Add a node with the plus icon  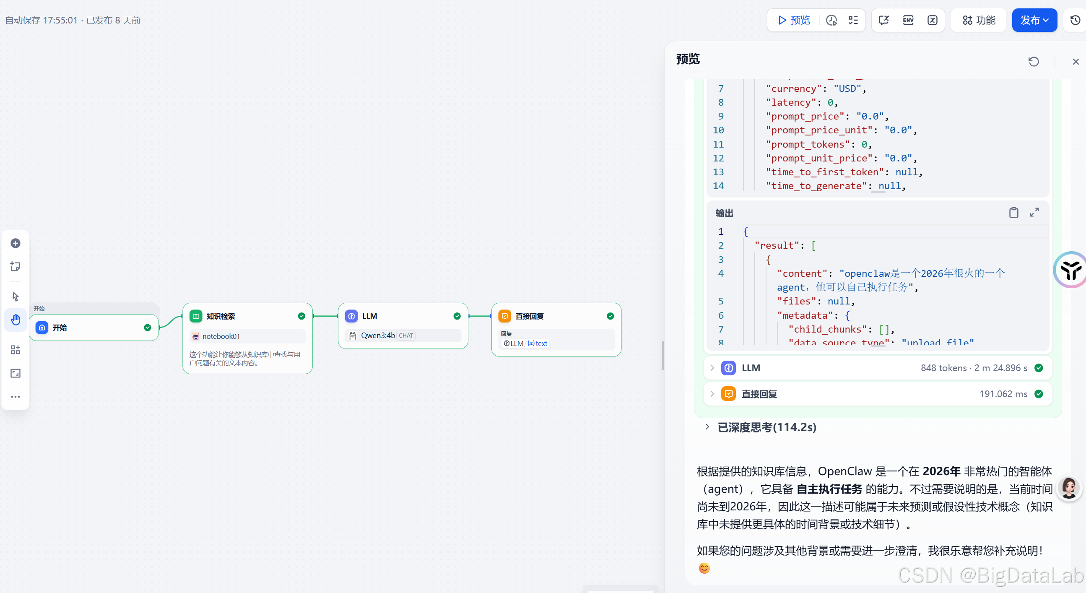point(16,243)
